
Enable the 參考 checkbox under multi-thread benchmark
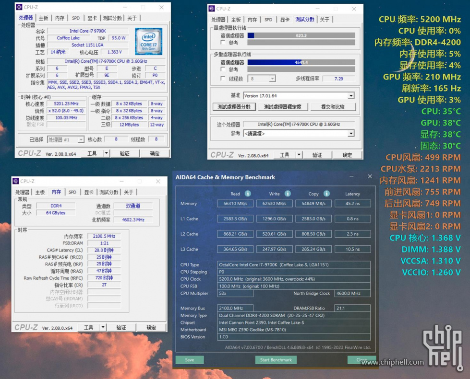point(223,69)
